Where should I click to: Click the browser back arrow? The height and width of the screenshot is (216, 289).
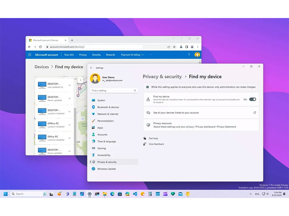point(30,47)
